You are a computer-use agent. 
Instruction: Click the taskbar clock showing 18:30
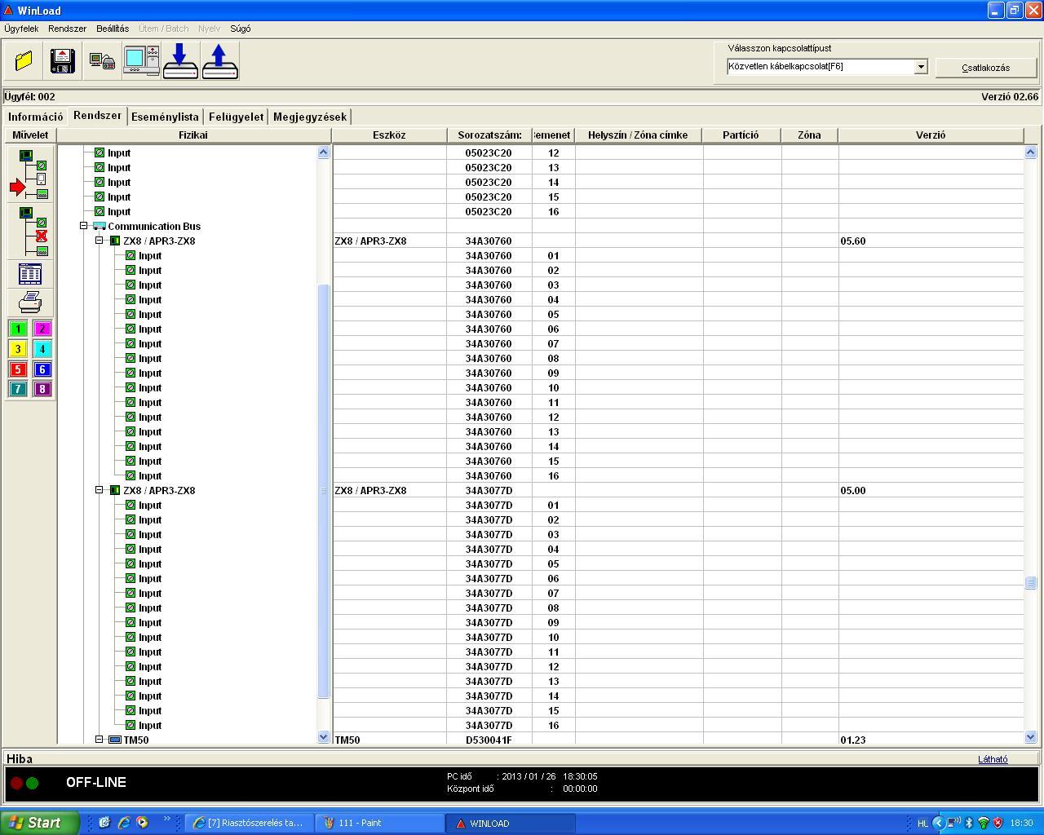[1021, 823]
